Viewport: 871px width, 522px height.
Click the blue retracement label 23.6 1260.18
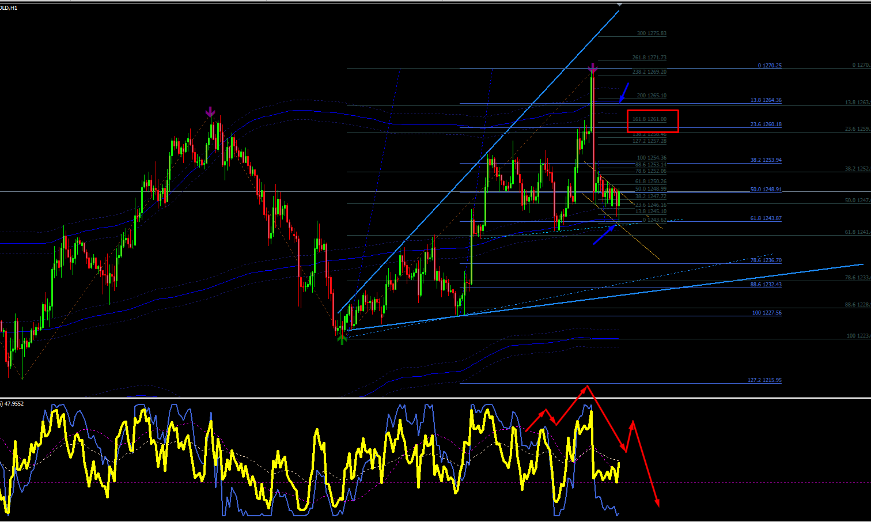tap(766, 124)
